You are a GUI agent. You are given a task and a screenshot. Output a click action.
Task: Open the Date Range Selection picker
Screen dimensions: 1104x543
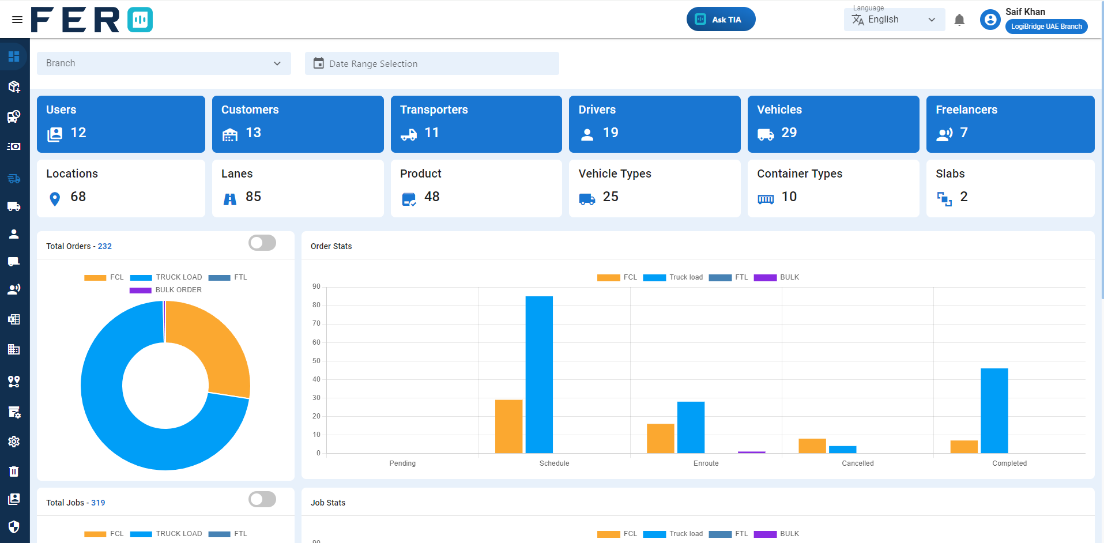[x=431, y=63]
